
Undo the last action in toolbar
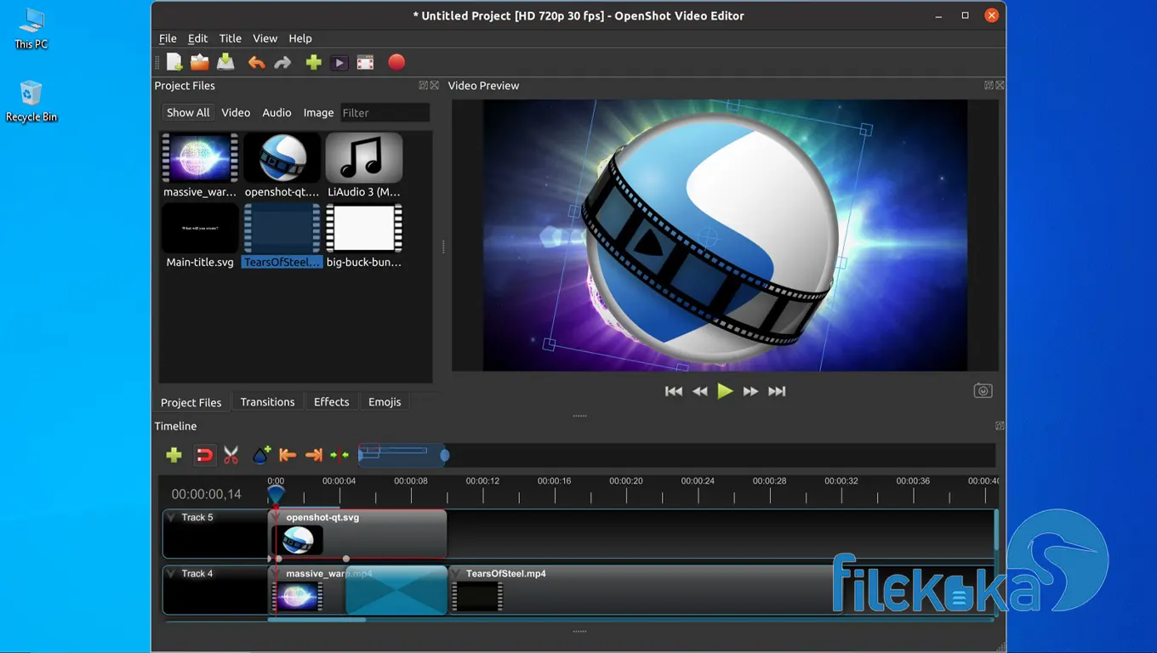coord(256,62)
